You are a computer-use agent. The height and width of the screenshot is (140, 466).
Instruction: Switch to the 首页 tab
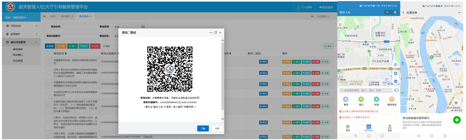pyautogui.click(x=53, y=17)
